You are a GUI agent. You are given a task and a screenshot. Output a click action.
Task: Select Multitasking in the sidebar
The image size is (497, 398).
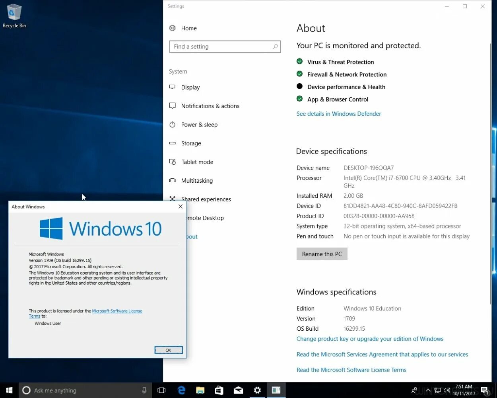pos(197,181)
